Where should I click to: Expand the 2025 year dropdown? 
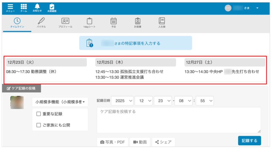click(122, 101)
